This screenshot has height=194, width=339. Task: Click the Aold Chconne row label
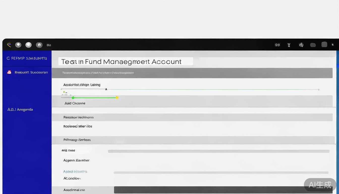(75, 103)
